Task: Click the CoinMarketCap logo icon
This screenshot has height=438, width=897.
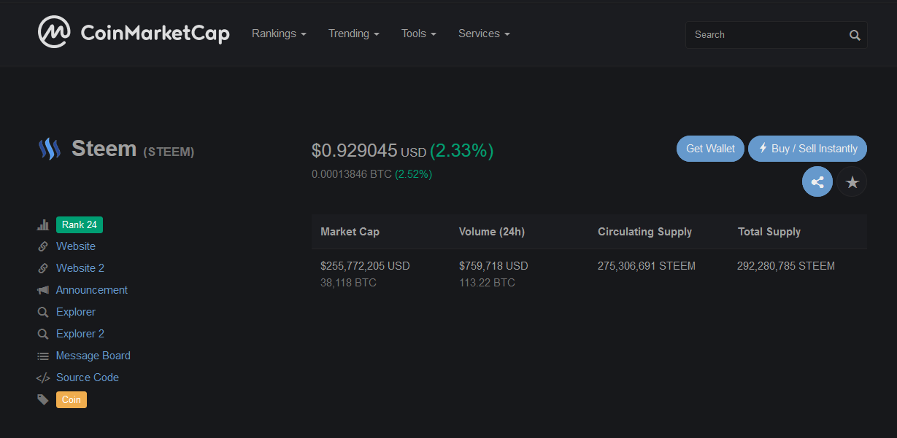Action: (x=54, y=32)
